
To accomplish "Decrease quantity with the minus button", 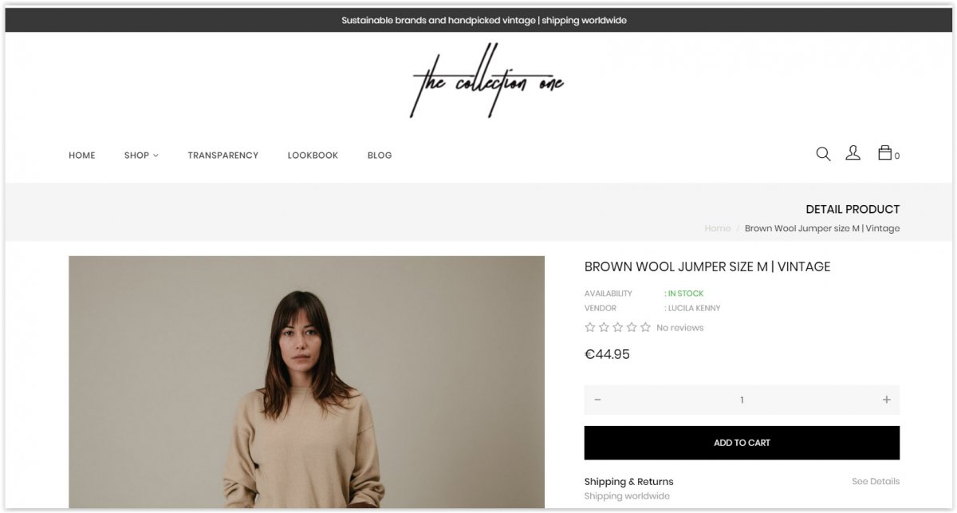I will pos(597,400).
